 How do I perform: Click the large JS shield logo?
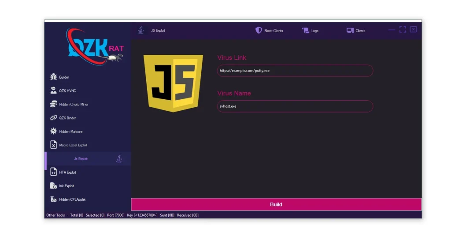[x=173, y=83]
